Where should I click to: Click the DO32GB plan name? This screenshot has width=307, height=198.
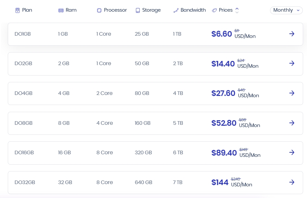click(x=25, y=182)
